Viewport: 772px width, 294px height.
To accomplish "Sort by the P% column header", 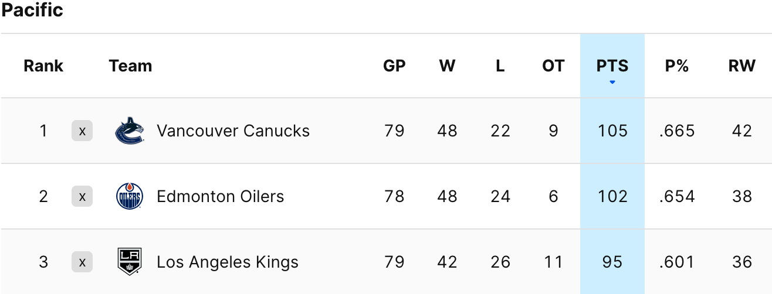I will pyautogui.click(x=676, y=66).
